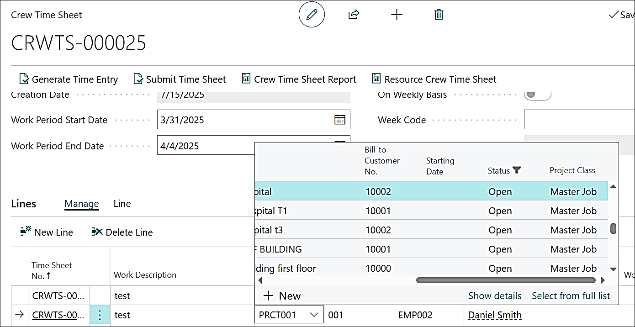
Task: Switch to the Manage tab in Lines
Action: (x=82, y=204)
